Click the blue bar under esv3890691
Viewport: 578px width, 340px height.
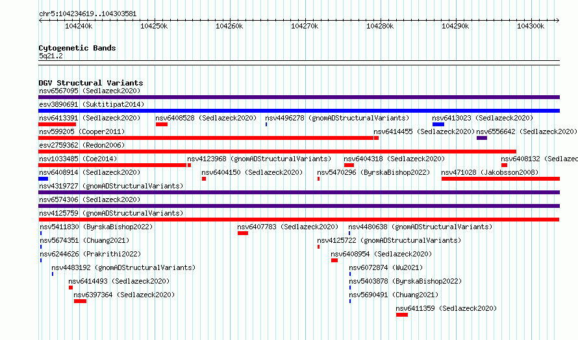click(x=299, y=111)
